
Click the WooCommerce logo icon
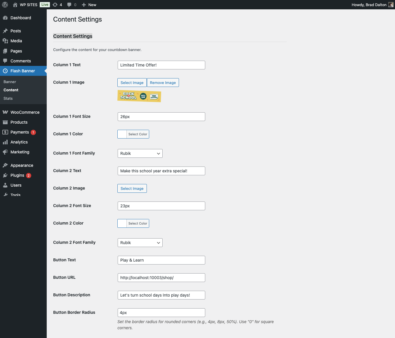(5, 112)
